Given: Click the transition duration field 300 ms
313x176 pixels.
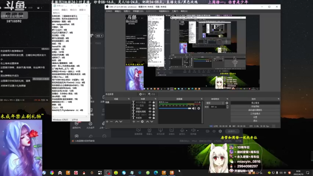Looking at the screenshot, I should (x=218, y=107).
